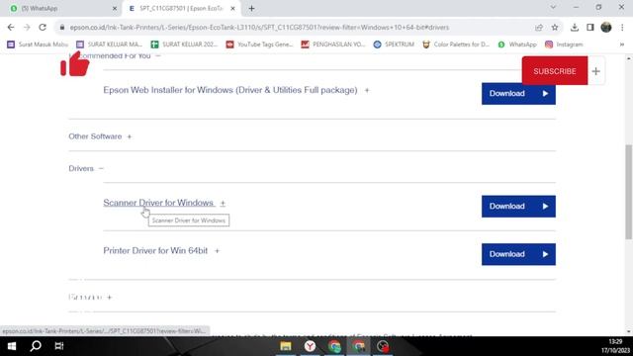633x356 pixels.
Task: Share this page icon in address bar
Action: point(538,28)
